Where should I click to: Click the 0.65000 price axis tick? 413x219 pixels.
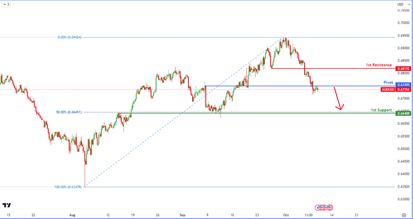(403, 149)
